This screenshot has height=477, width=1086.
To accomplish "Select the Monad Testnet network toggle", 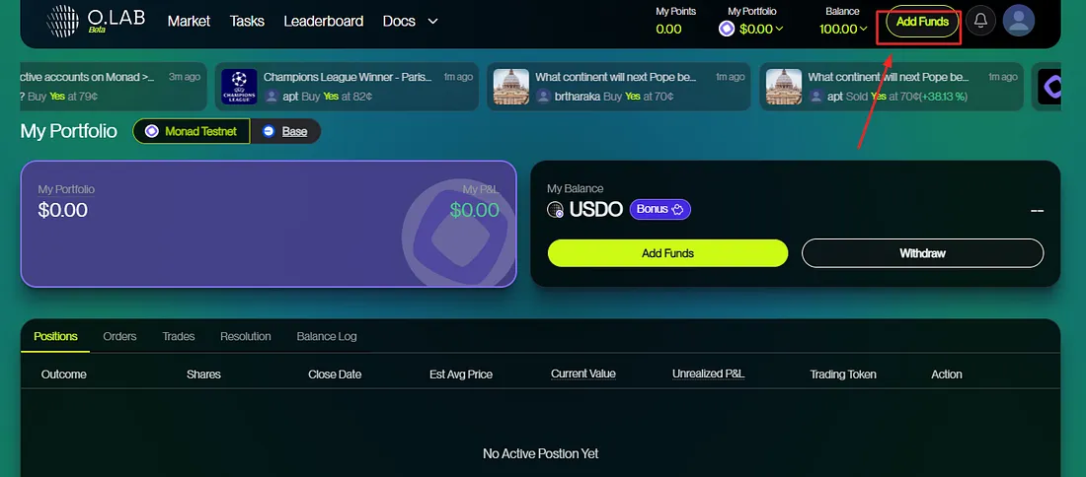I will pos(192,131).
